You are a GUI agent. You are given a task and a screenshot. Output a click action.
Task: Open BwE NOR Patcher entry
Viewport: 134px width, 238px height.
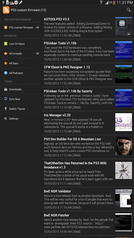[x=88, y=223]
